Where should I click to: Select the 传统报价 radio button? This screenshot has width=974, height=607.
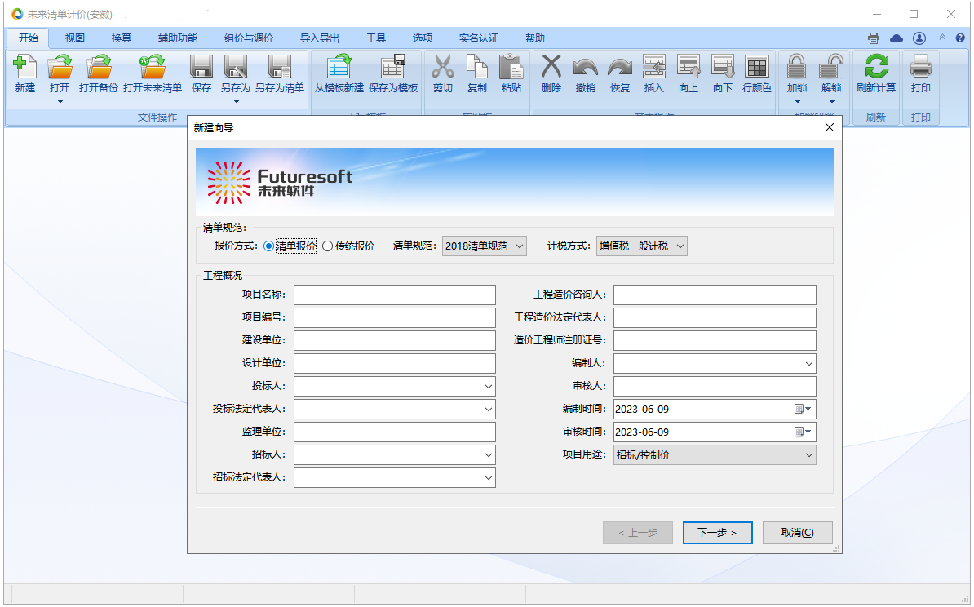(327, 246)
